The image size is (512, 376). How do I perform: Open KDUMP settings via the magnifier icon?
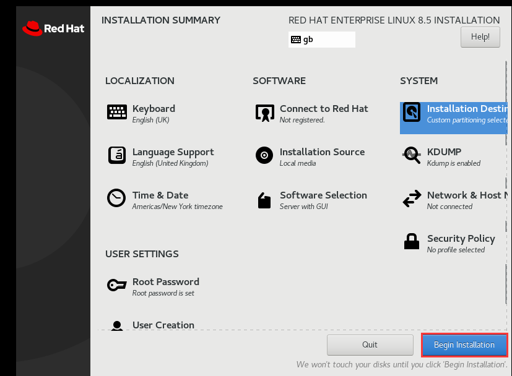(412, 155)
